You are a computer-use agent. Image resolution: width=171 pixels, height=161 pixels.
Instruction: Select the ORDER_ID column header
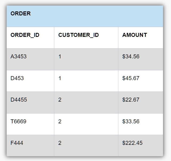(25, 35)
